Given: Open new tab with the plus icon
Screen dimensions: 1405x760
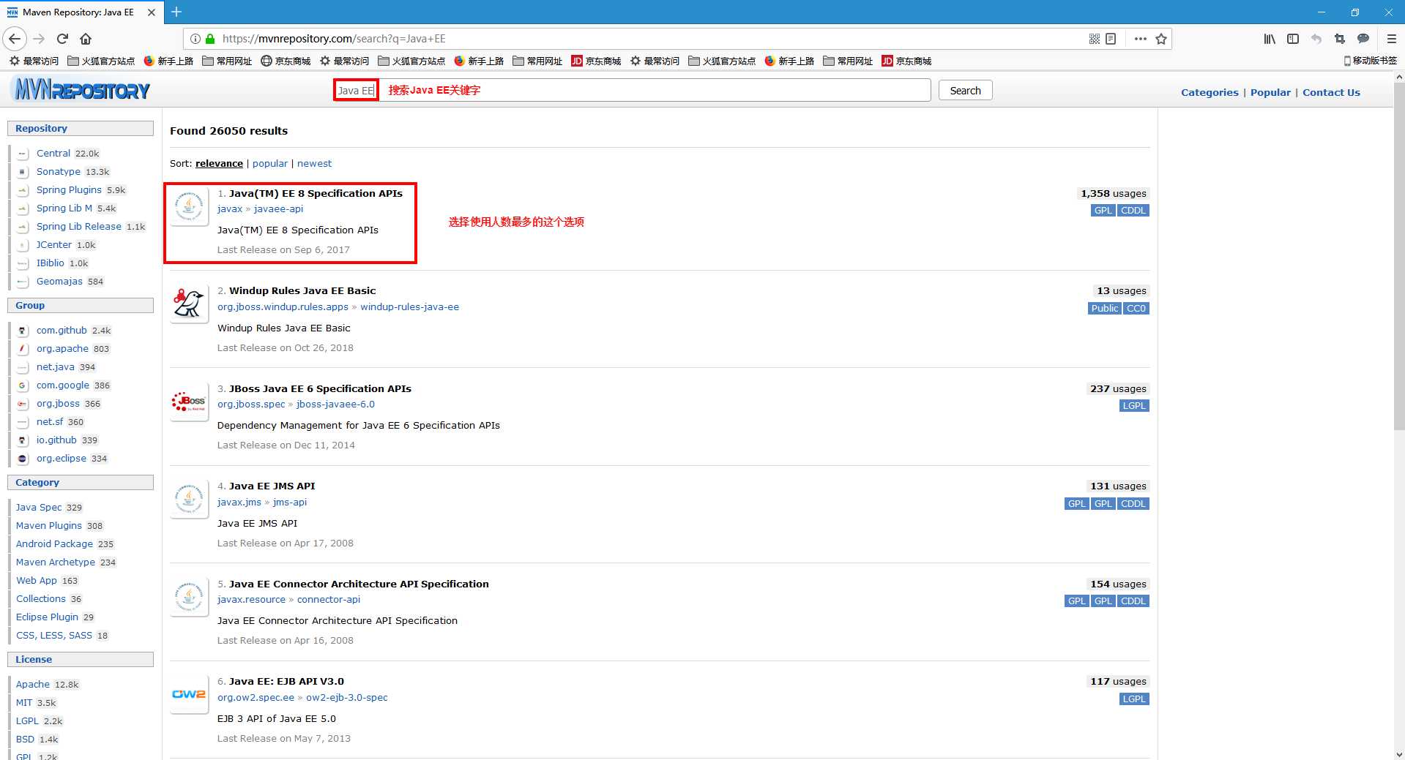Looking at the screenshot, I should [176, 12].
